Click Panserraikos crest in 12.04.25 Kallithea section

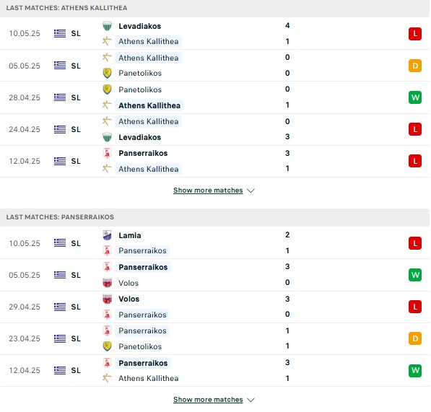[107, 153]
